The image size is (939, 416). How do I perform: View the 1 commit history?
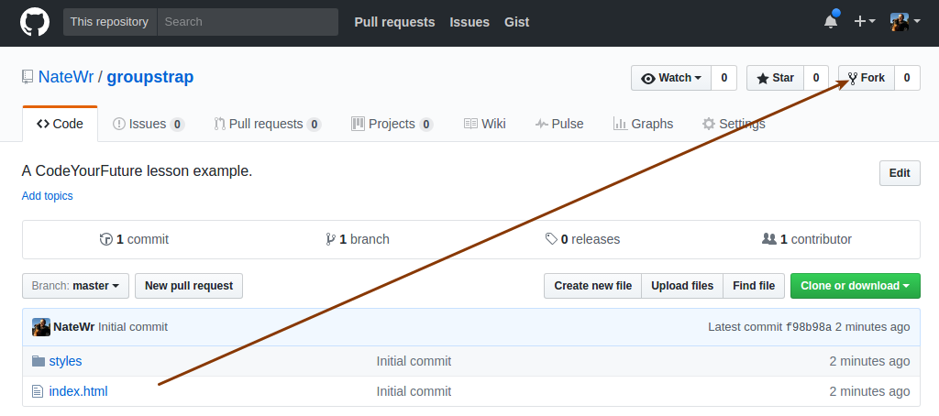point(134,239)
